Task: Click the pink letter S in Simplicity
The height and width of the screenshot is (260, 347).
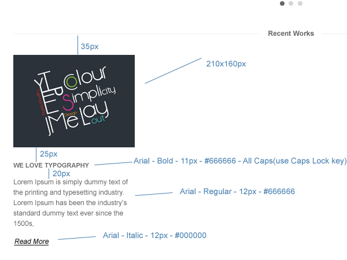Action: (68, 102)
